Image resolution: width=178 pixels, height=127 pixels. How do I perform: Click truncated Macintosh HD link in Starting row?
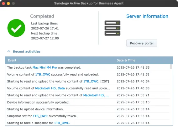click(x=96, y=95)
